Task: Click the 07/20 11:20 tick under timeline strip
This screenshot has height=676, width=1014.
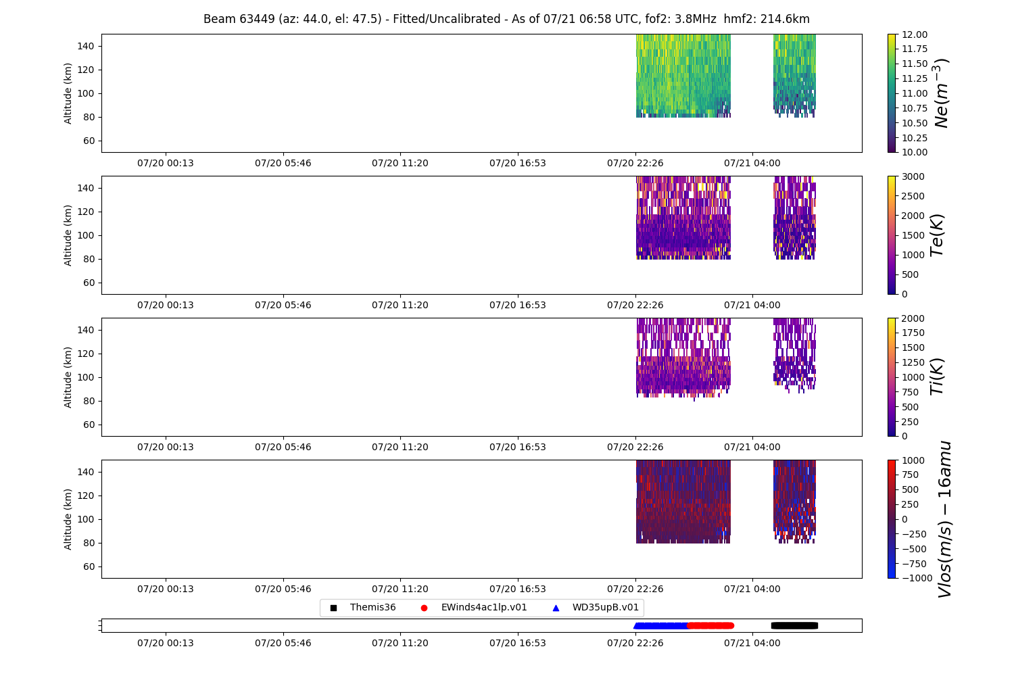Action: [x=400, y=643]
